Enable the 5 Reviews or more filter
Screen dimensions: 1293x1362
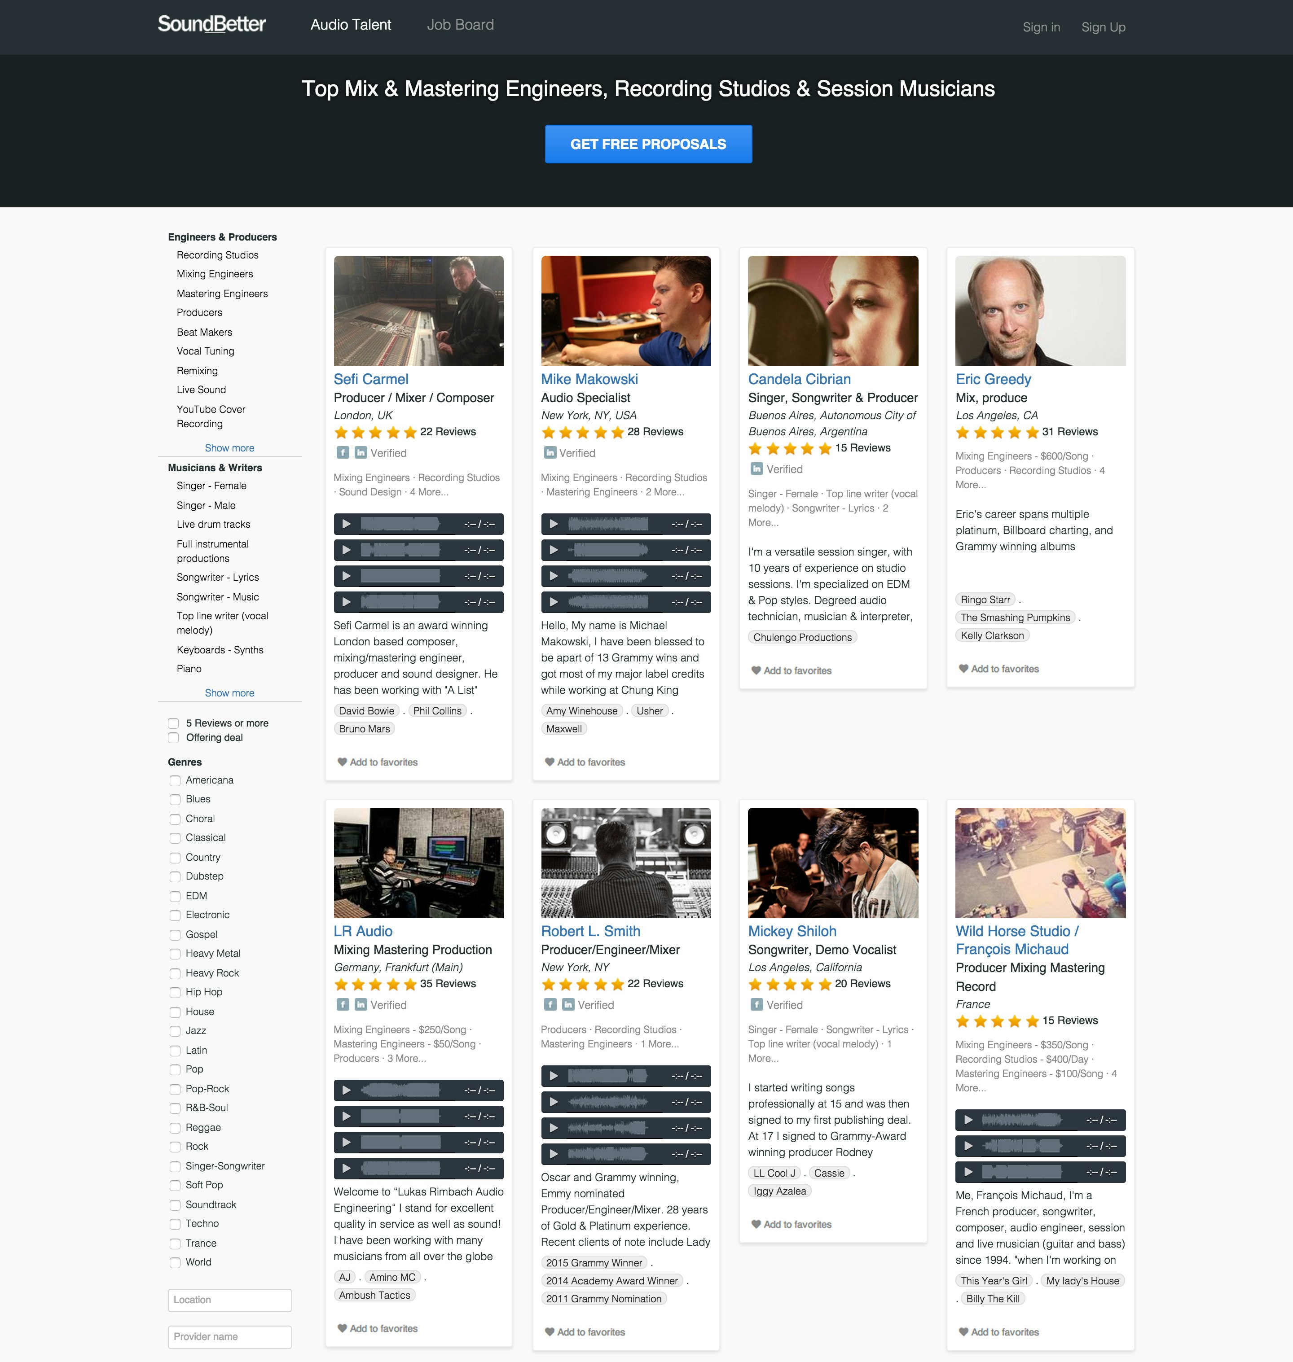tap(174, 723)
